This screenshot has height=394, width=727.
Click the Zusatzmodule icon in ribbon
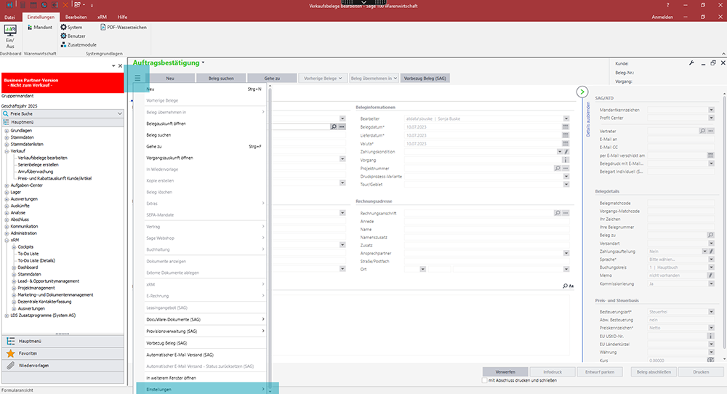pos(63,44)
